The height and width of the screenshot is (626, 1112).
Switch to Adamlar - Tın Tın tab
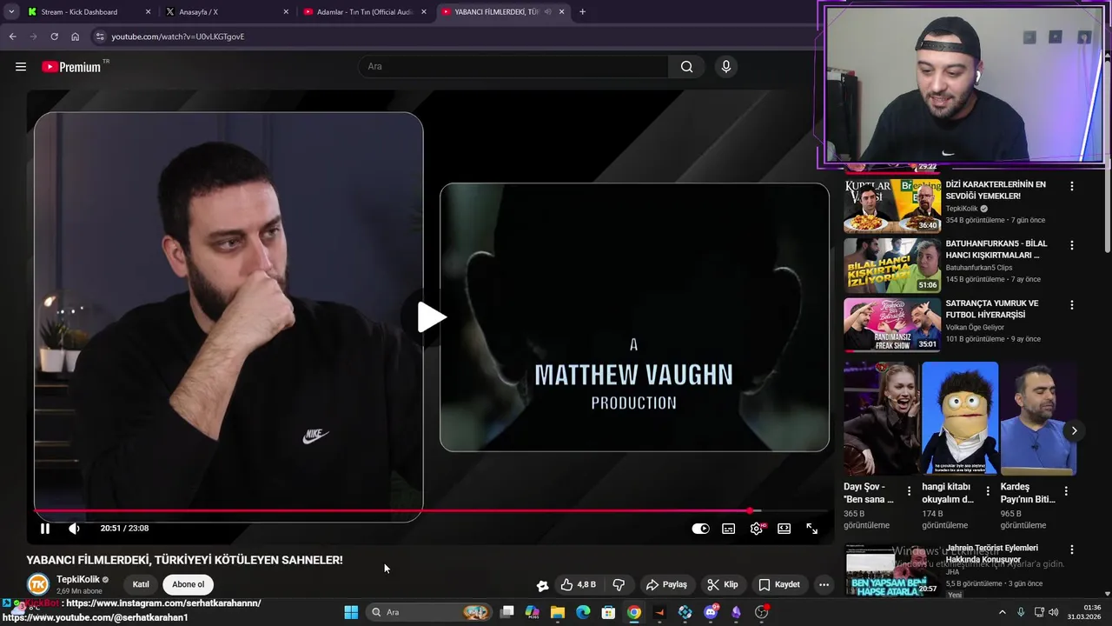pos(365,12)
